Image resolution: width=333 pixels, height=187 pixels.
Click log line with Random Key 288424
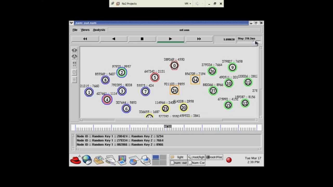point(120,136)
